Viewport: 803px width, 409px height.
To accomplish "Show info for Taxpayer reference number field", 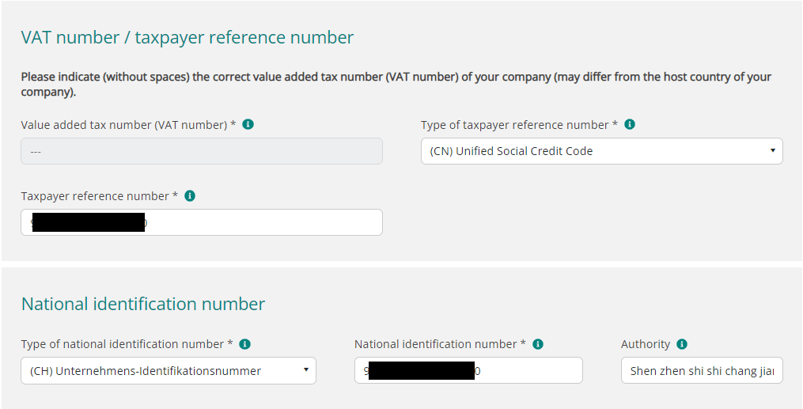I will [x=190, y=196].
